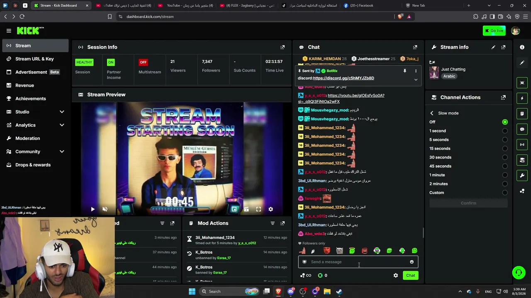Open the Discord invite link in pinned message
The width and height of the screenshot is (531, 298).
(x=343, y=78)
